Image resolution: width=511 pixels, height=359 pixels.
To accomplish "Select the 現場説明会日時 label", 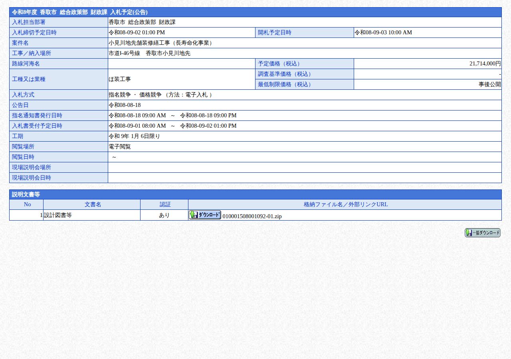I will tap(59, 178).
